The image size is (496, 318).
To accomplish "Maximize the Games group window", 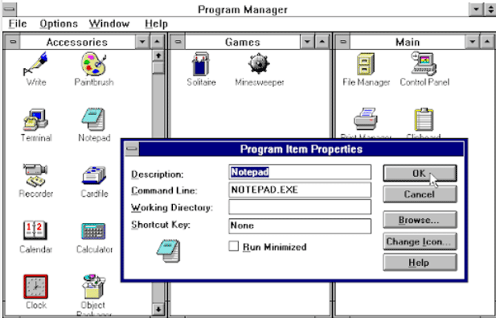I will pyautogui.click(x=322, y=42).
